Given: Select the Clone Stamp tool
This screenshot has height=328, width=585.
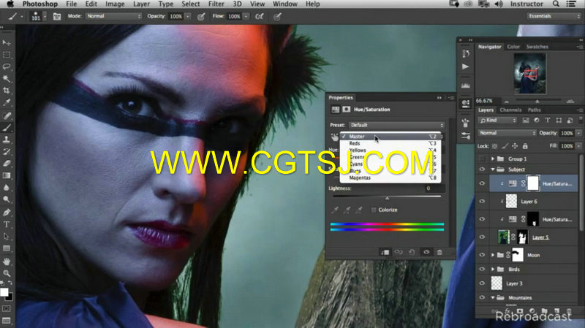Looking at the screenshot, I should [x=7, y=140].
